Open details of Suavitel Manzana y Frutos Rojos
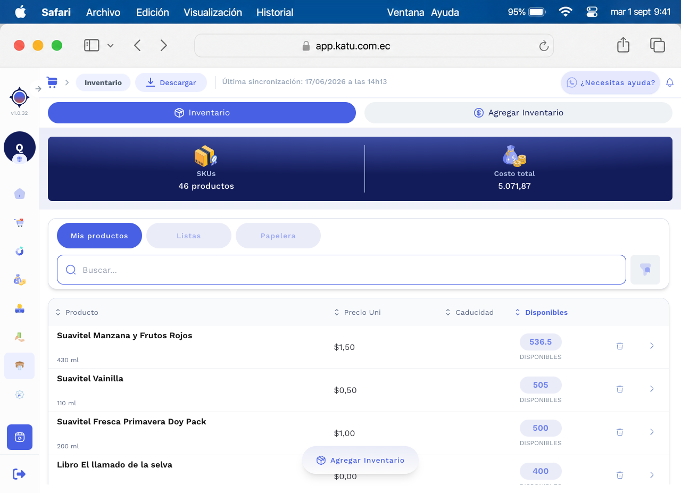681x493 pixels. pos(652,346)
